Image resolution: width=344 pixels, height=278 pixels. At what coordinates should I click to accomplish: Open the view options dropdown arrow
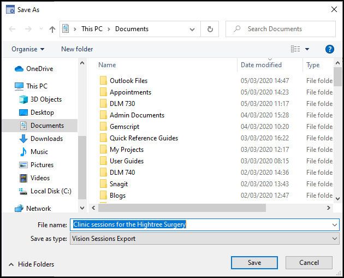pos(307,49)
